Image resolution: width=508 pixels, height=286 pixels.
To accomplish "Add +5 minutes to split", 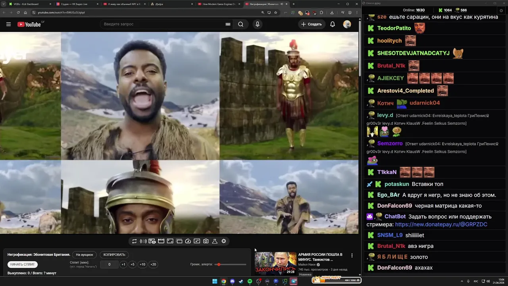I will [133, 265].
